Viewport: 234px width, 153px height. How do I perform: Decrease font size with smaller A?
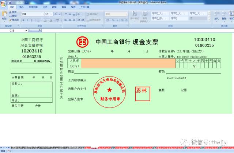[x=59, y=14]
